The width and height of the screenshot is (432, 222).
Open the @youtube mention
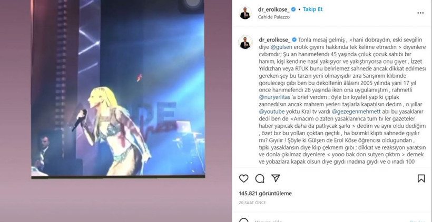coord(272,112)
